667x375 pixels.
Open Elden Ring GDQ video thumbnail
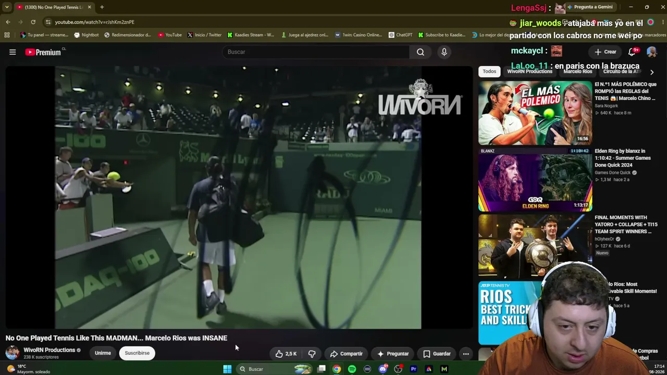point(535,180)
